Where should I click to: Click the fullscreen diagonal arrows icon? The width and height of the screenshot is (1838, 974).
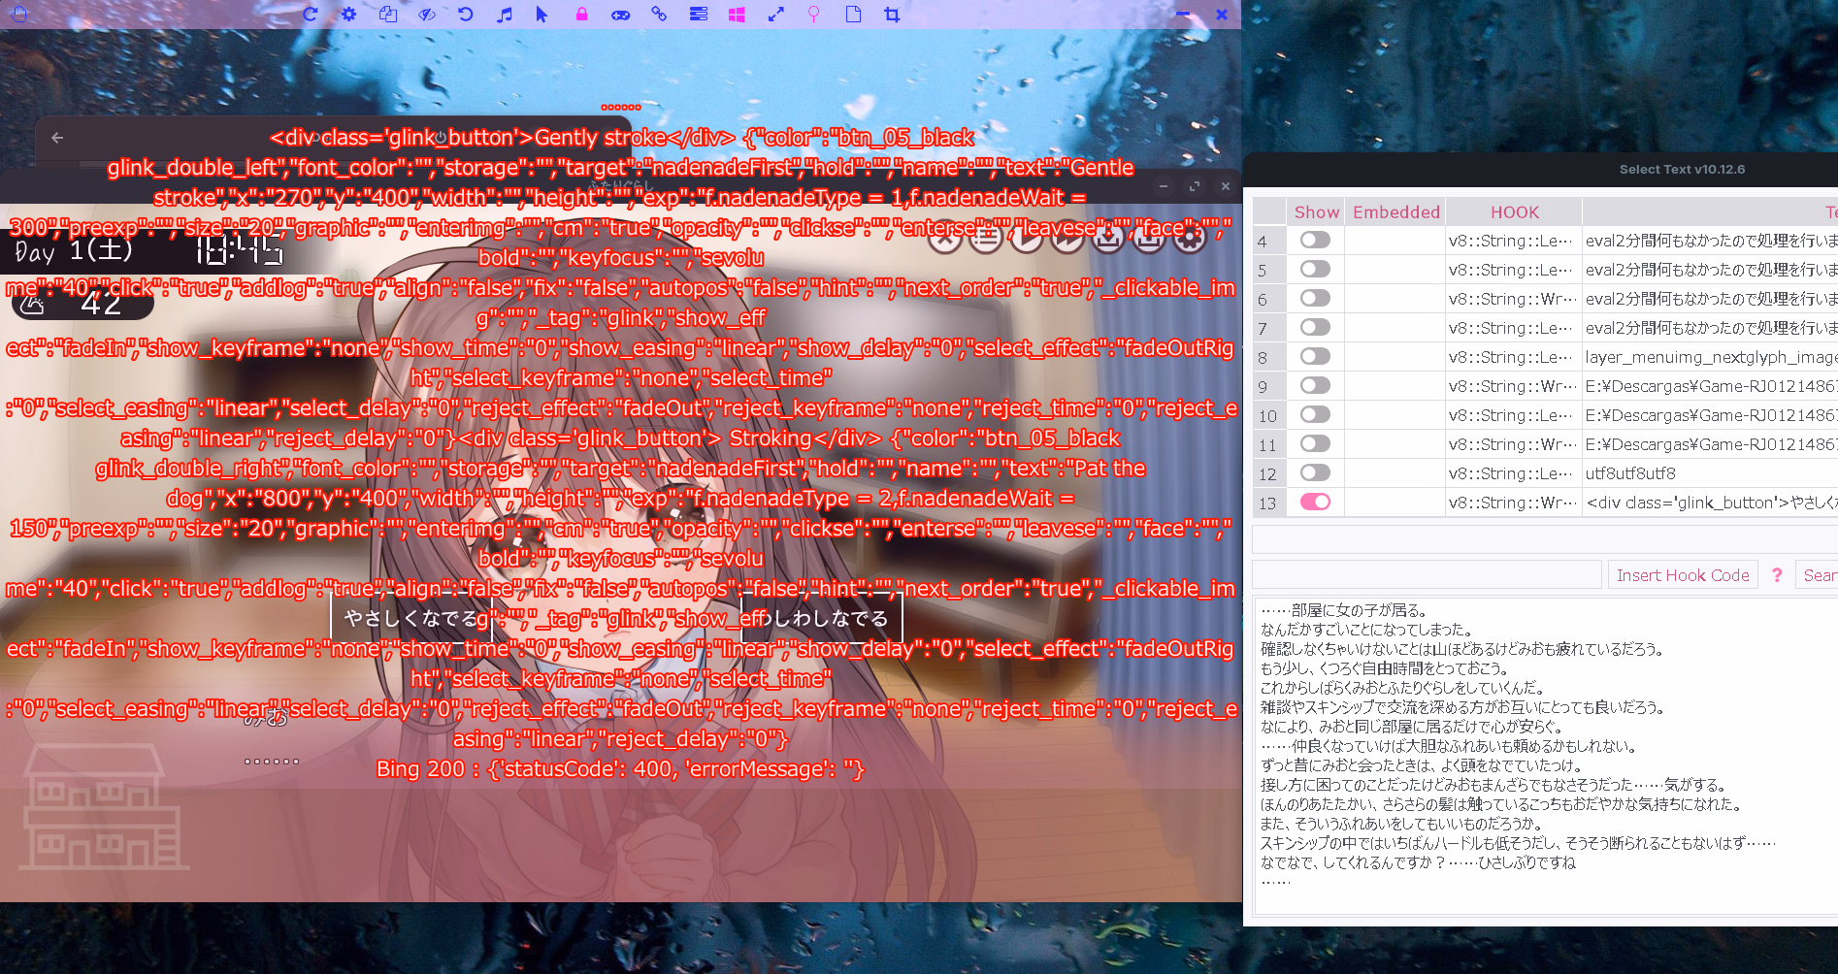pos(775,14)
